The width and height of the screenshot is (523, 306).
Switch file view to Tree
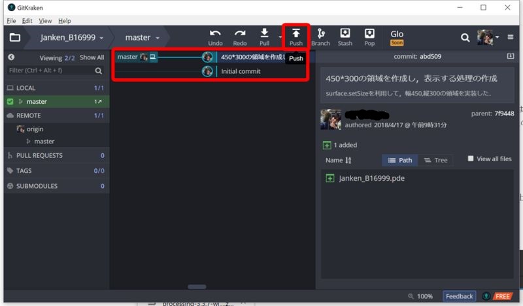tap(435, 160)
